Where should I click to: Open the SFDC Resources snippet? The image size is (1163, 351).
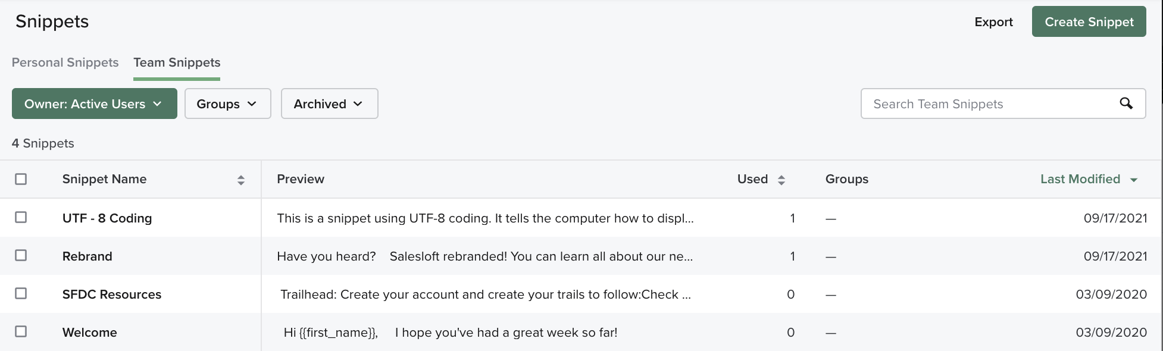pyautogui.click(x=112, y=294)
